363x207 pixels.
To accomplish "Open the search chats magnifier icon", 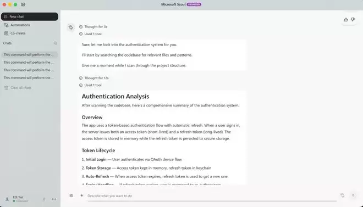I will point(56,43).
